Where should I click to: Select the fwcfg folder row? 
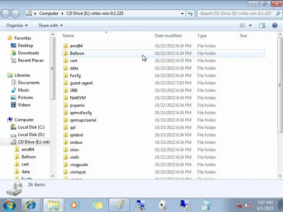click(163, 75)
